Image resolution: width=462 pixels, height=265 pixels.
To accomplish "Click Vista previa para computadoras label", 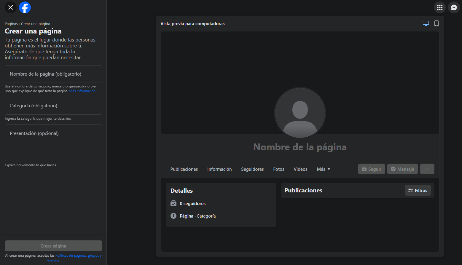I will click(x=192, y=24).
